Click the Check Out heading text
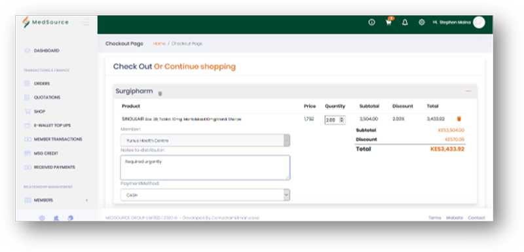This screenshot has height=252, width=524. tap(133, 66)
